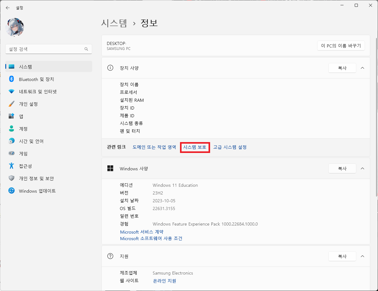The width and height of the screenshot is (378, 291).
Task: Minimize the 설정 window
Action: click(x=342, y=5)
